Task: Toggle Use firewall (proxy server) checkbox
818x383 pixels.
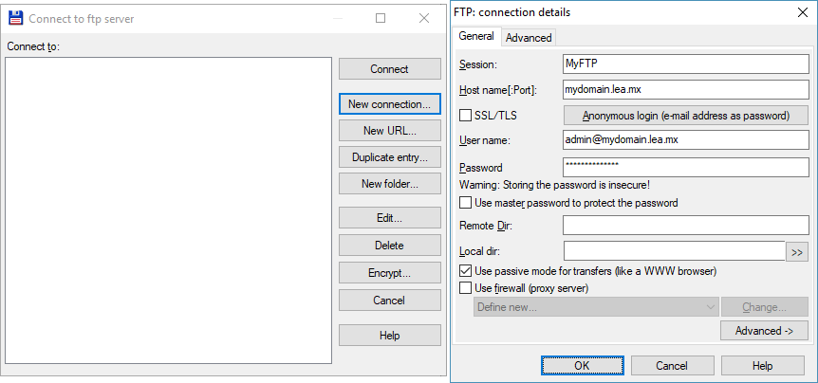Action: 465,287
